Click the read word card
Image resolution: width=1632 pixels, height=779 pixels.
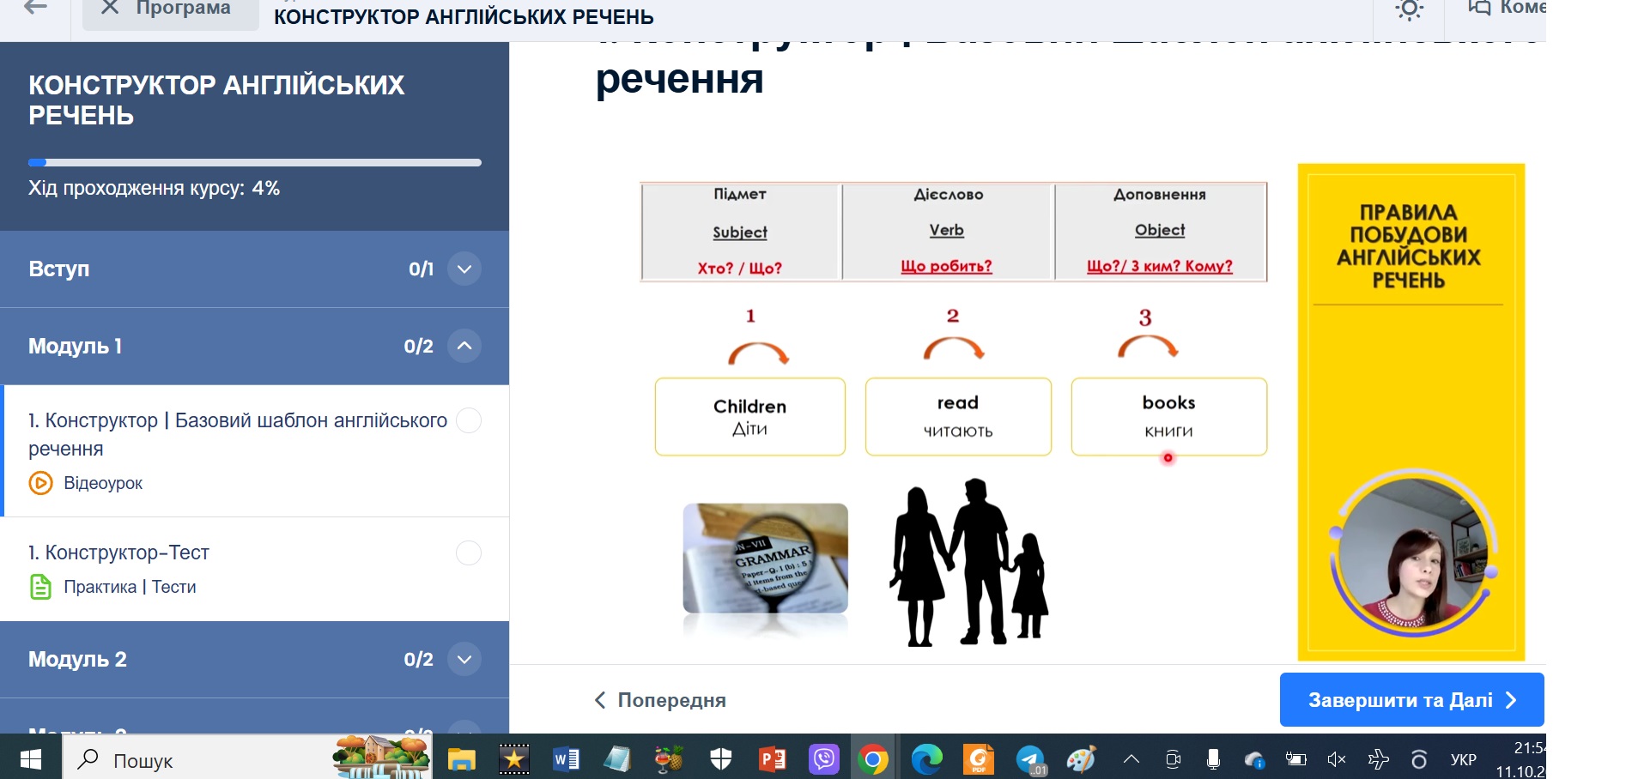coord(958,417)
